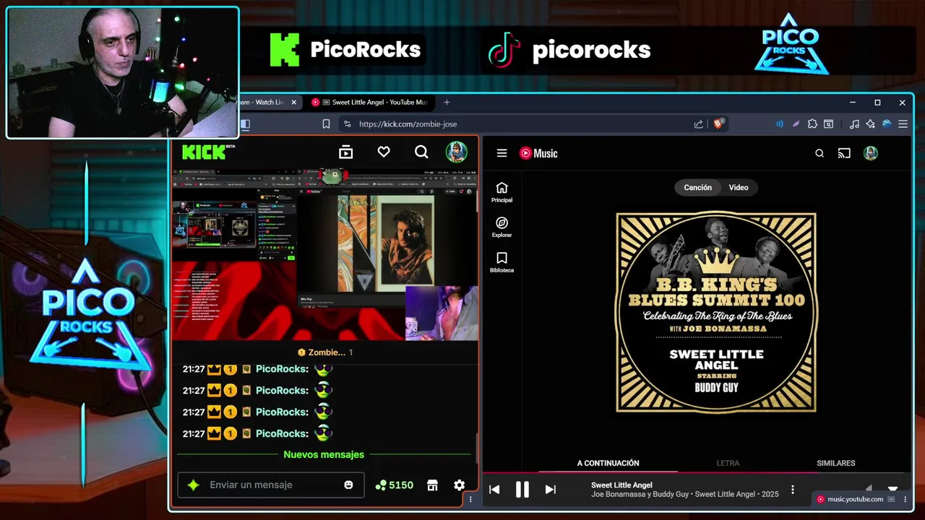
Task: Open browser extensions puzzle icon
Action: pyautogui.click(x=812, y=124)
